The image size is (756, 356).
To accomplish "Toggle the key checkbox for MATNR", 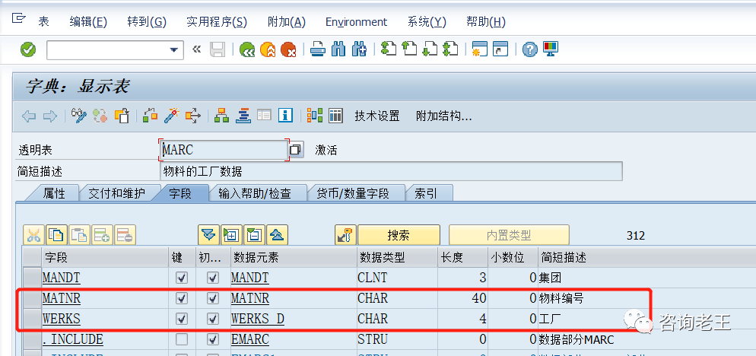I will (x=181, y=298).
